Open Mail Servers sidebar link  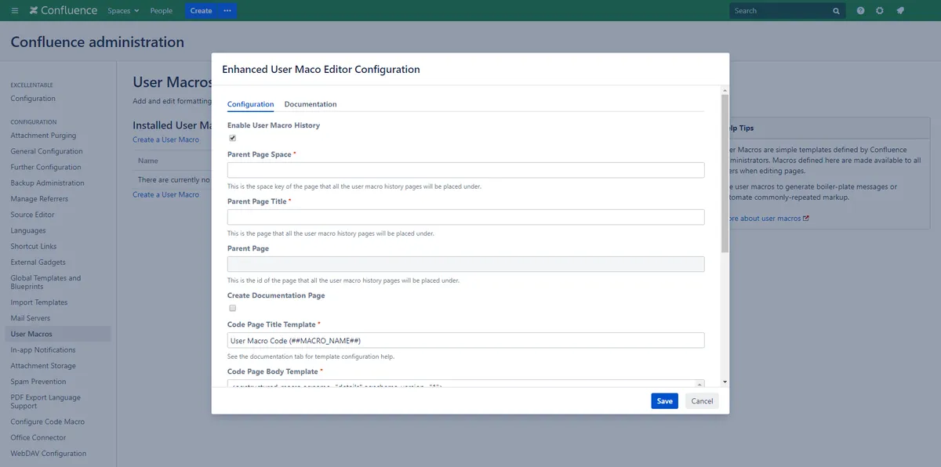tap(30, 318)
